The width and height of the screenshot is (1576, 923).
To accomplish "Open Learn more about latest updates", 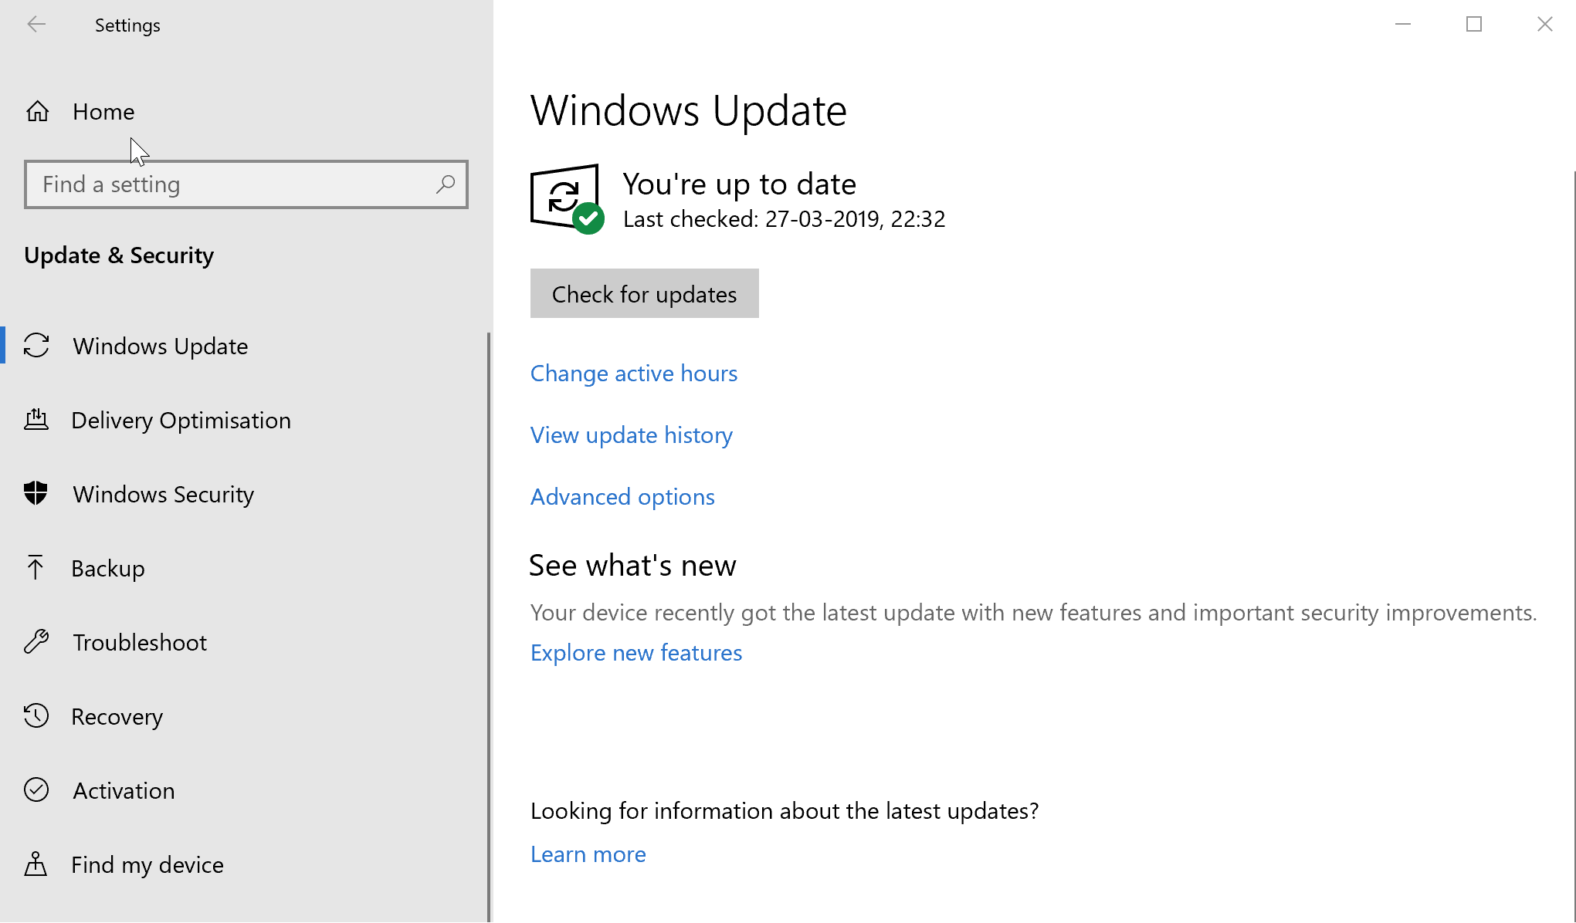I will point(588,853).
